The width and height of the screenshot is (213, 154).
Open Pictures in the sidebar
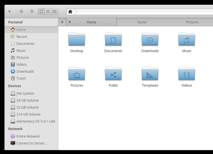point(31,57)
